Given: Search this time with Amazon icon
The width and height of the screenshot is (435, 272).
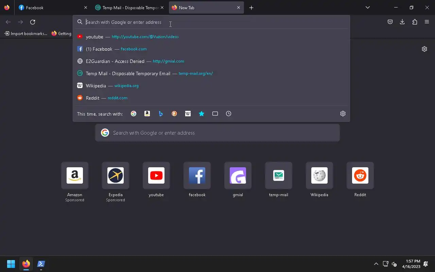Looking at the screenshot, I should point(147,114).
